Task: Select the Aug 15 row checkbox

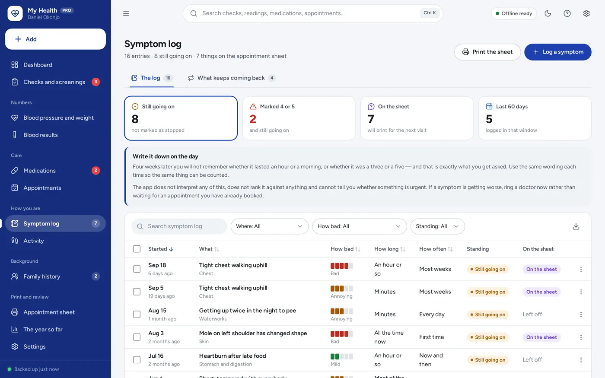Action: (137, 314)
